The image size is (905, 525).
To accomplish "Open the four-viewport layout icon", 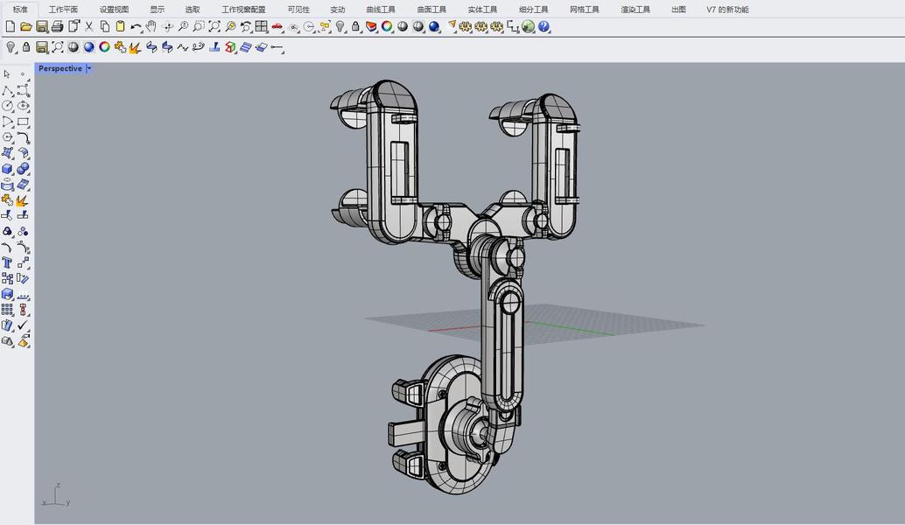I will point(262,26).
